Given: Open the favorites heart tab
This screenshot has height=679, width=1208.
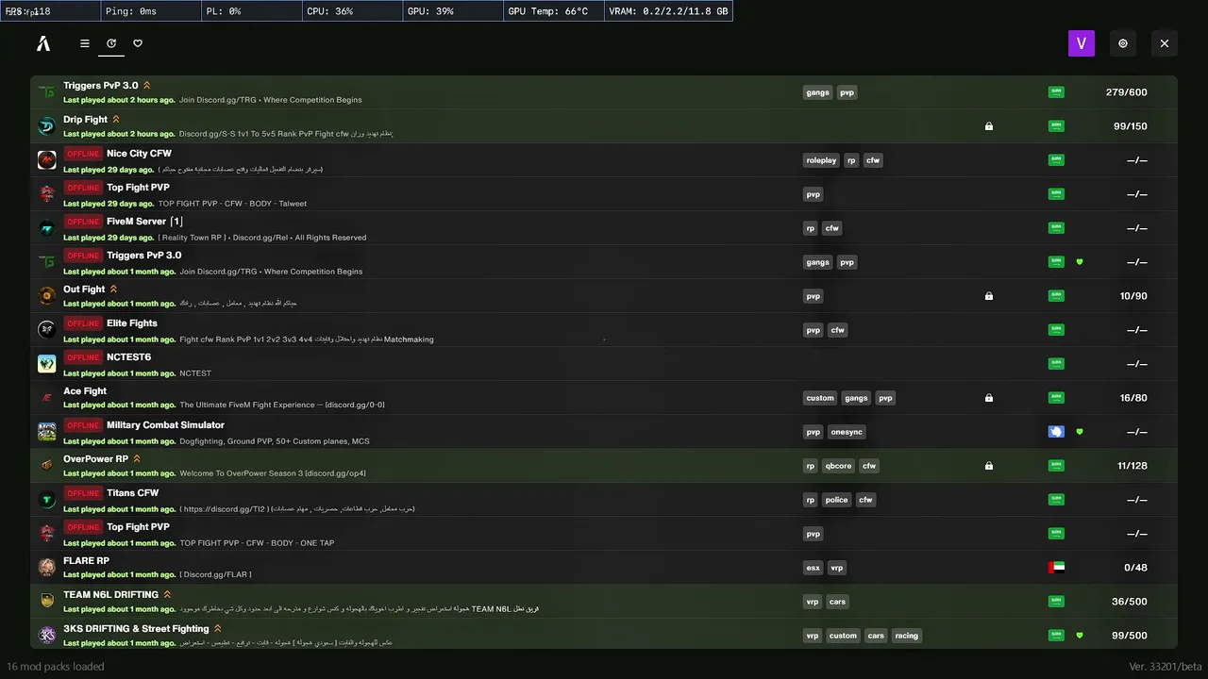Looking at the screenshot, I should click(138, 43).
